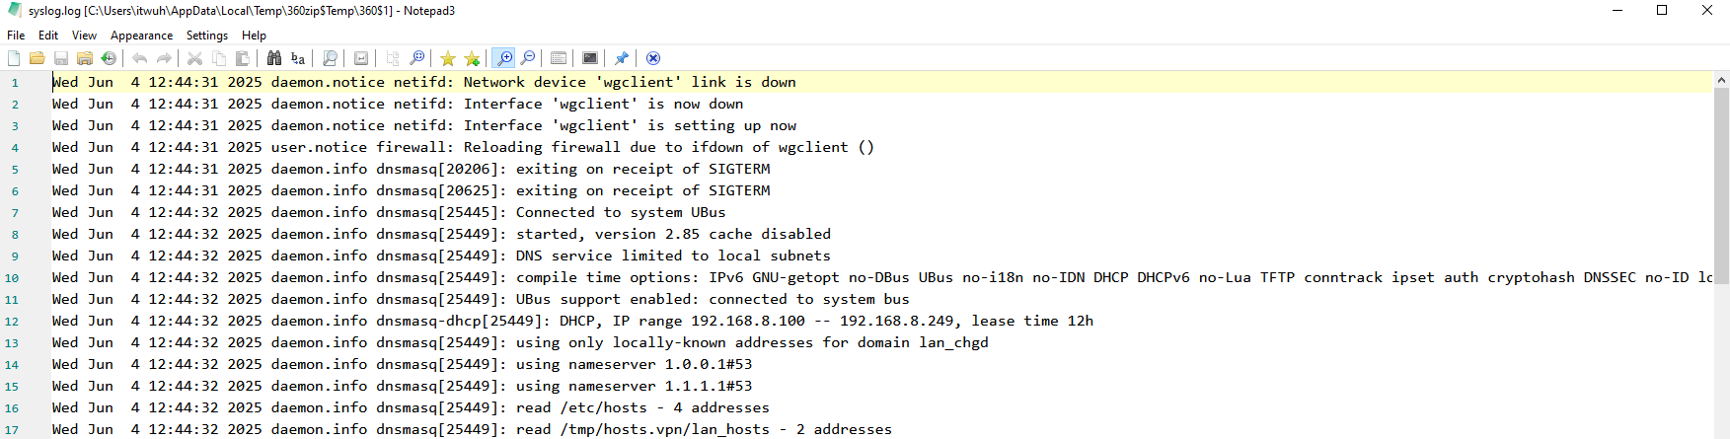Click the blue Exit toolbar button
Screen dimensions: 1730x439
(x=653, y=58)
